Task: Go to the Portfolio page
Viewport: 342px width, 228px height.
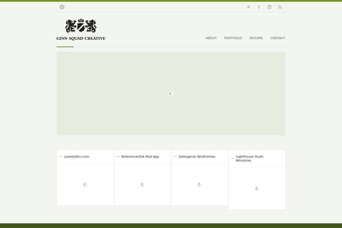Action: pos(233,38)
